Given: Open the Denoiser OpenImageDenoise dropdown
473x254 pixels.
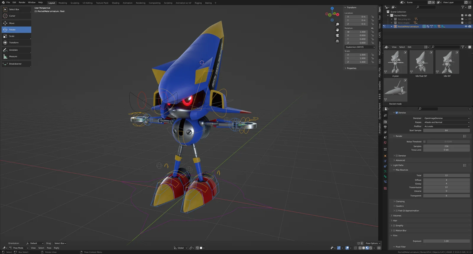Looking at the screenshot, I should (x=447, y=118).
